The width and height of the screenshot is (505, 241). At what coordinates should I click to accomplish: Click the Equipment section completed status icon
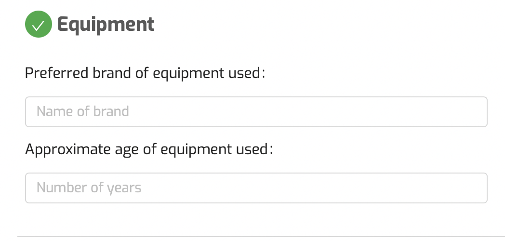(x=38, y=25)
